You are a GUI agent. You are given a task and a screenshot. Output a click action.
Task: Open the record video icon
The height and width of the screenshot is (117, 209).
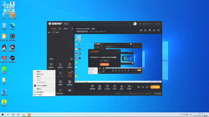pyautogui.click(x=139, y=87)
